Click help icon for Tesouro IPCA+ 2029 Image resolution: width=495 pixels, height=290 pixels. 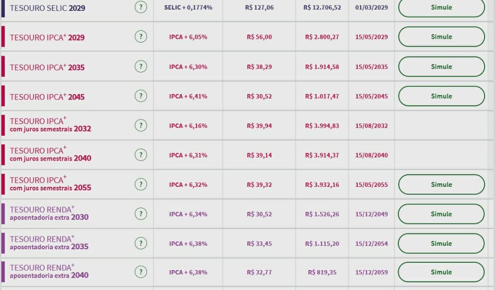141,37
